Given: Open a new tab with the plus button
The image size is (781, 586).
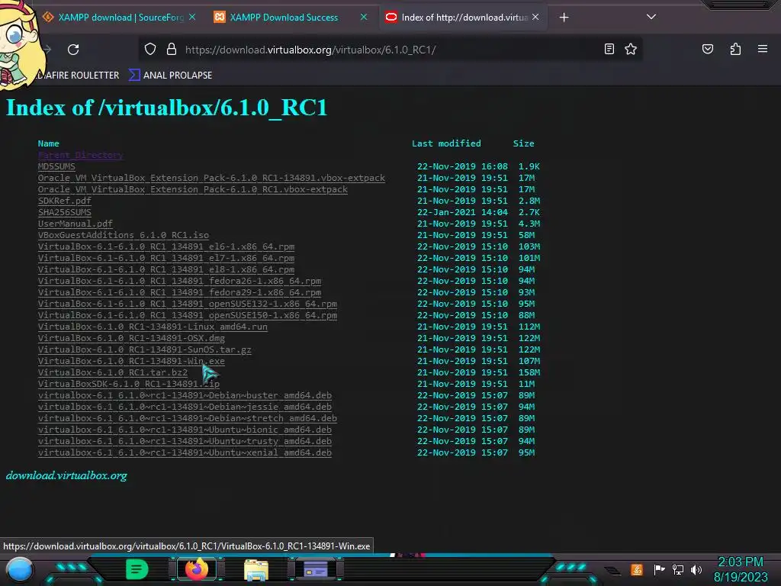Looking at the screenshot, I should 564,18.
